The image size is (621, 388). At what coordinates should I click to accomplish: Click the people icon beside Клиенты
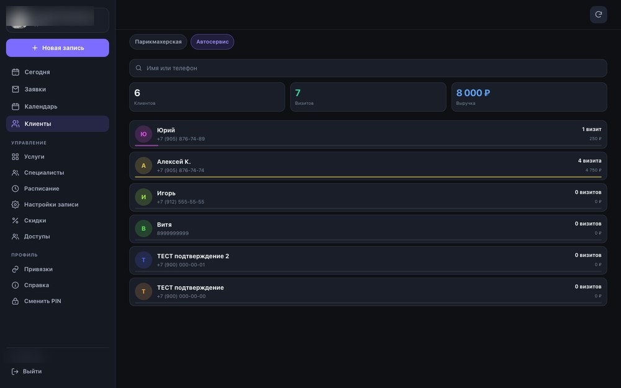click(16, 124)
